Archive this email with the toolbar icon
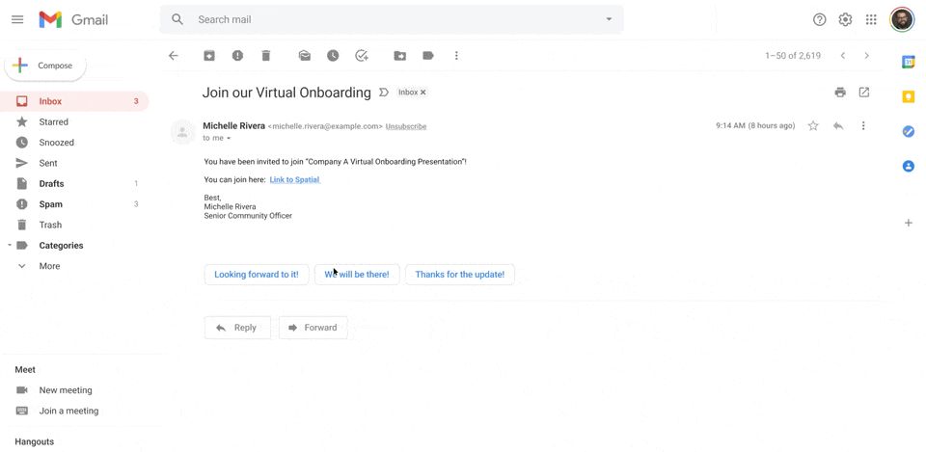This screenshot has height=452, width=926. (x=209, y=56)
